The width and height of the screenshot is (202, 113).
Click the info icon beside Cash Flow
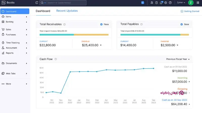pos(56,59)
